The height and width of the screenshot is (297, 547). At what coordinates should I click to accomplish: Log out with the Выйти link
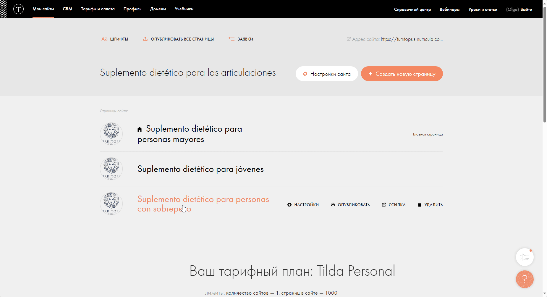click(x=526, y=9)
